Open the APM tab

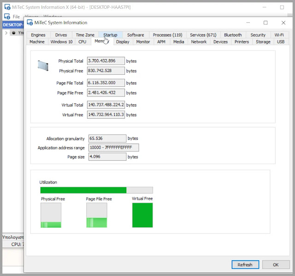[x=161, y=42]
